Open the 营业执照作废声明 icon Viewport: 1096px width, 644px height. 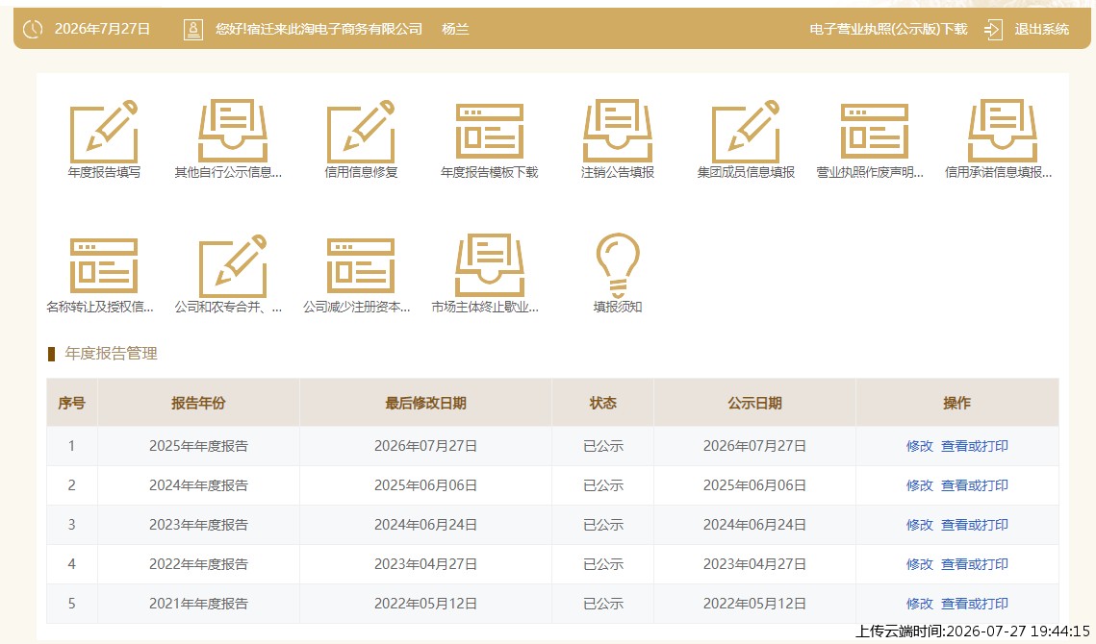(x=875, y=132)
